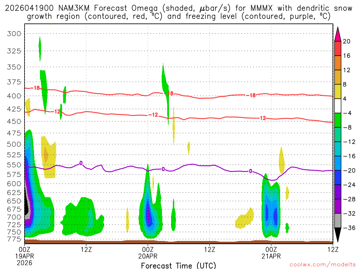Click the '775' pressure axis label
Viewport: 359px width, 269px height.
pyautogui.click(x=14, y=239)
